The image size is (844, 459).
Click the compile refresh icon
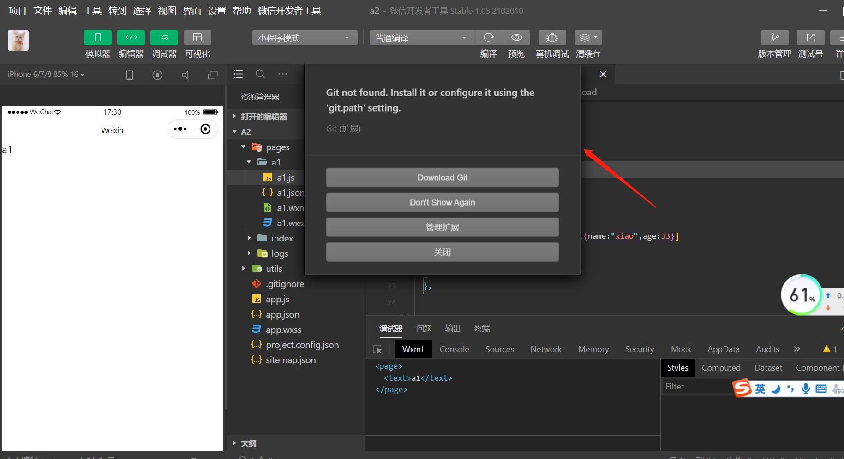tap(489, 37)
